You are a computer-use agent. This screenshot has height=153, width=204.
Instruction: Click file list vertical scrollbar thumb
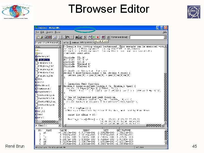click(60, 67)
